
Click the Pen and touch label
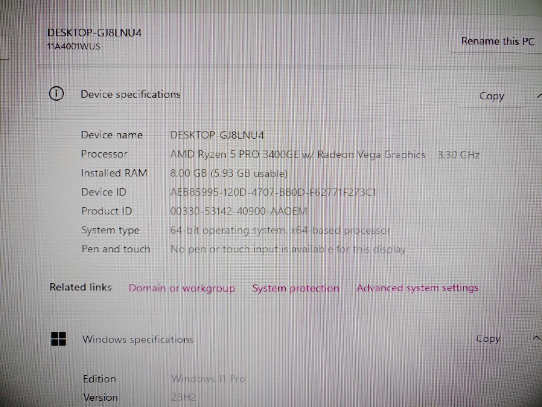click(116, 249)
